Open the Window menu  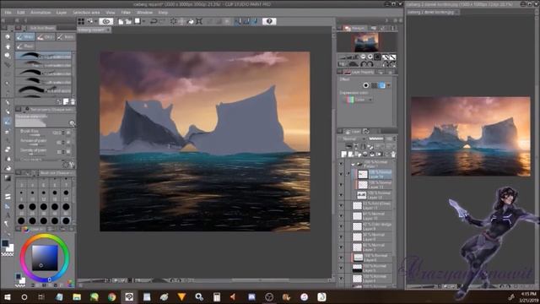pyautogui.click(x=144, y=13)
